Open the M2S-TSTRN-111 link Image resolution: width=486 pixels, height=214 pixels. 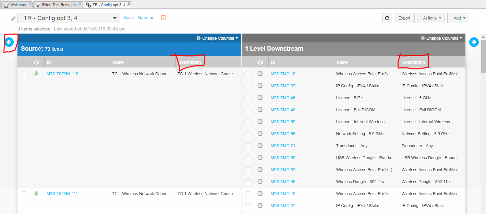62,193
